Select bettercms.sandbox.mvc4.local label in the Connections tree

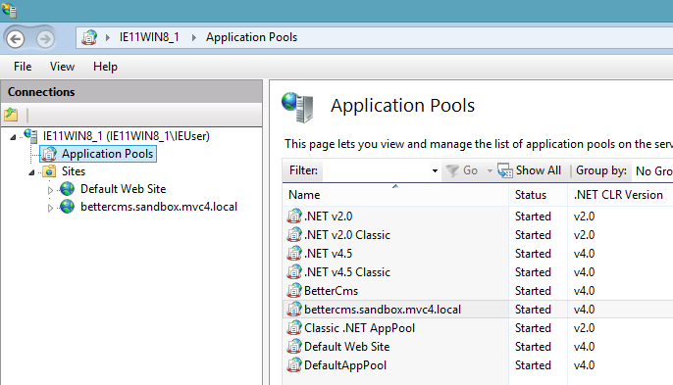159,207
